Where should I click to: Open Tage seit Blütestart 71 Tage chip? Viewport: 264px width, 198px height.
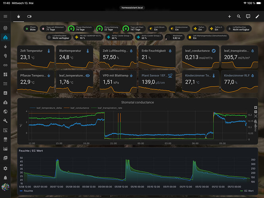click(53, 29)
